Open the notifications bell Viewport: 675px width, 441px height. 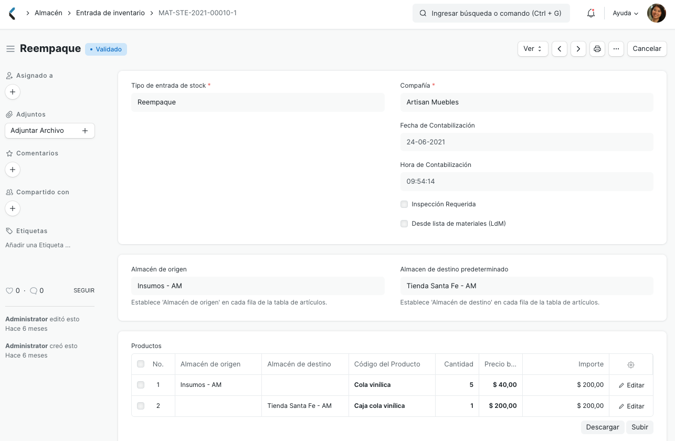click(x=591, y=13)
